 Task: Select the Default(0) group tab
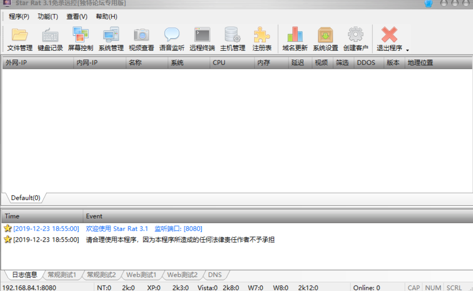click(26, 198)
